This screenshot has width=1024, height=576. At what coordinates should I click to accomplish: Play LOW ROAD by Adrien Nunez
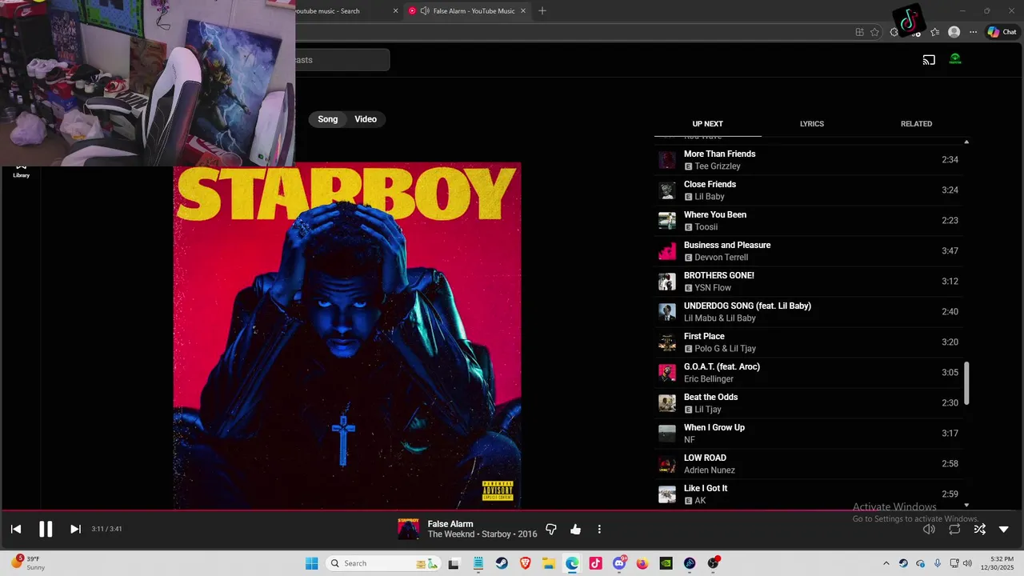click(808, 464)
